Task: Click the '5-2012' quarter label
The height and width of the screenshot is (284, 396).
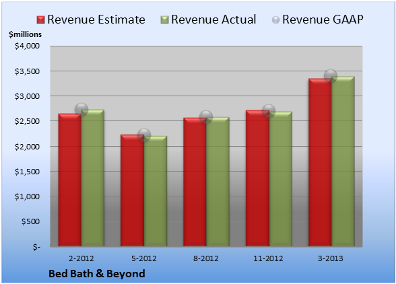Action: click(144, 258)
